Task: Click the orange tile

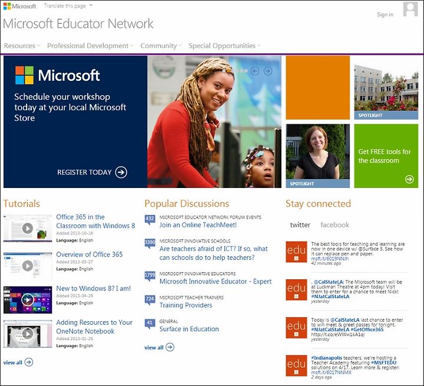Action: 318,88
